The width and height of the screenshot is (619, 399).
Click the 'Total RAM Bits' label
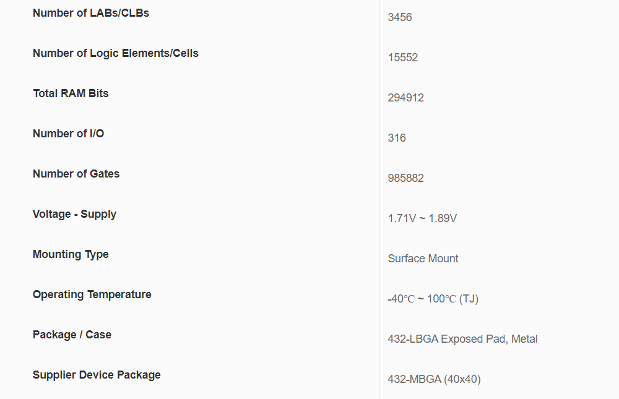tap(71, 93)
